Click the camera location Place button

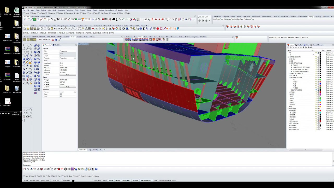[68, 75]
